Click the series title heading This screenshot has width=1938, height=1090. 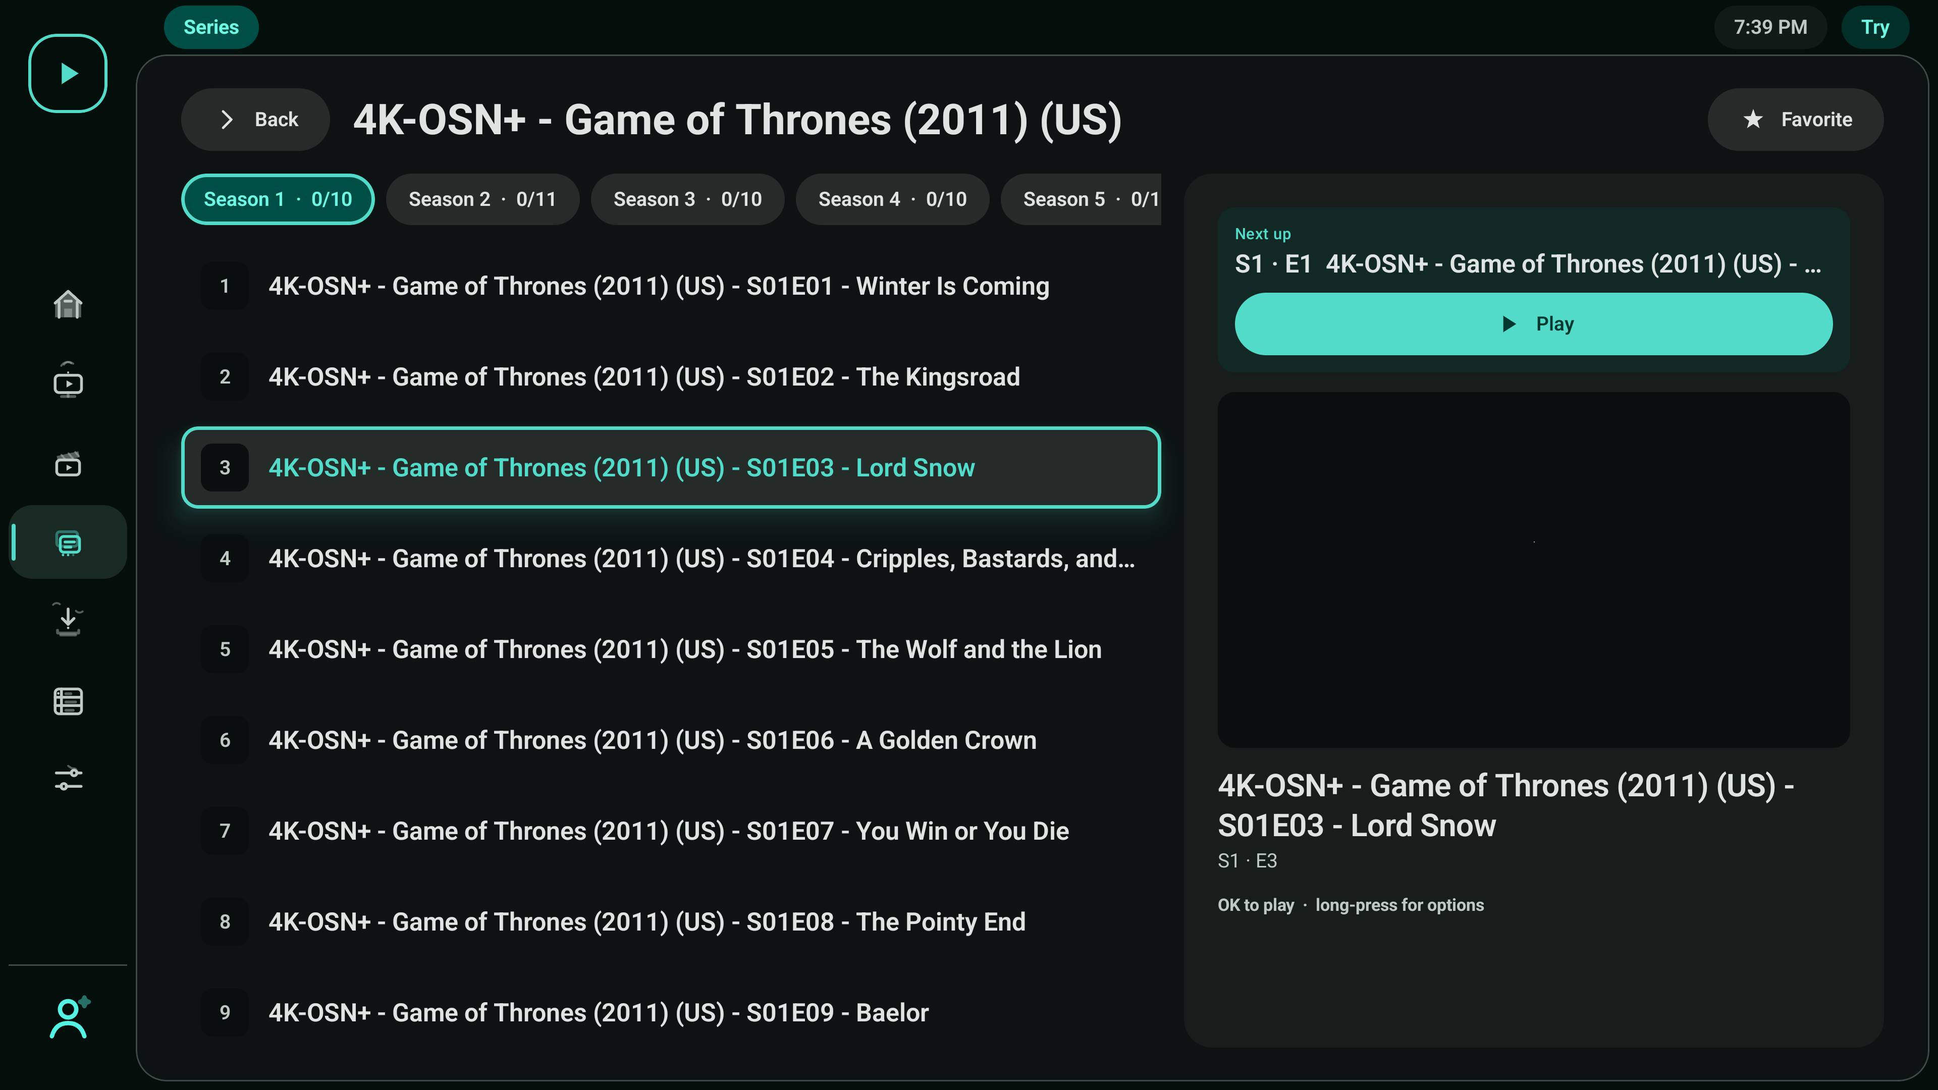click(737, 120)
